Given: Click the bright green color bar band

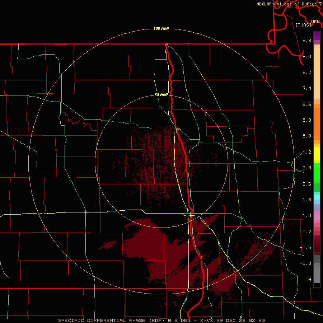Looking at the screenshot, I should click(x=317, y=173).
